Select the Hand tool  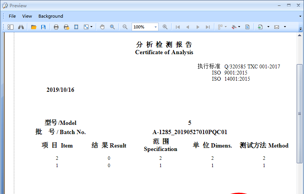point(102,27)
